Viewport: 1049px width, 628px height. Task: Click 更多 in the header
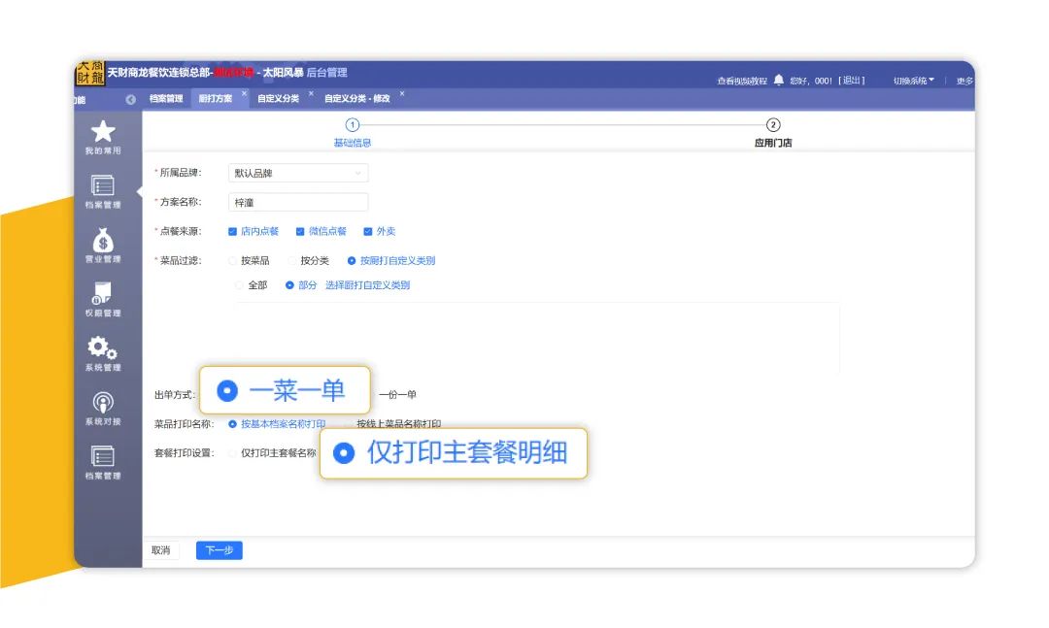tap(964, 81)
